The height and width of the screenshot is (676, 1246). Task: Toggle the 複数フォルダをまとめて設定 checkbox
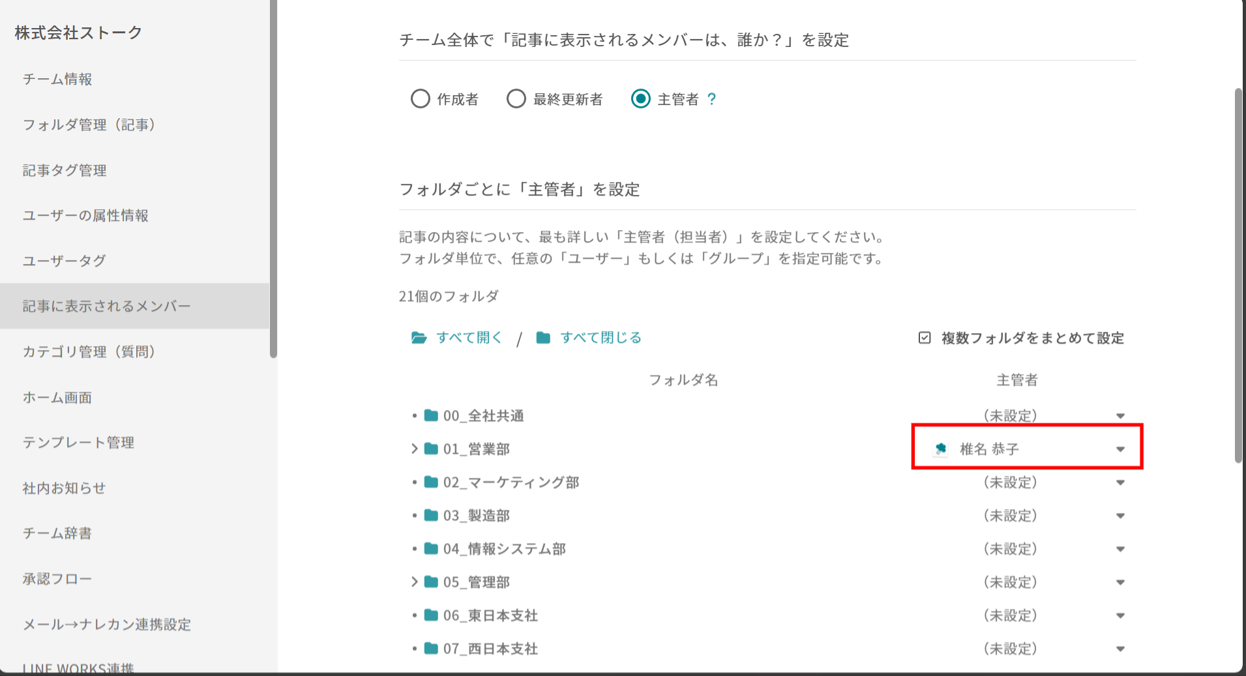pyautogui.click(x=925, y=338)
